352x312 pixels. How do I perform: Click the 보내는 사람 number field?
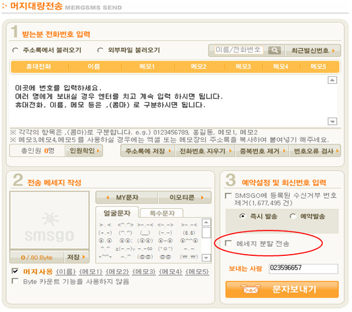(x=303, y=269)
